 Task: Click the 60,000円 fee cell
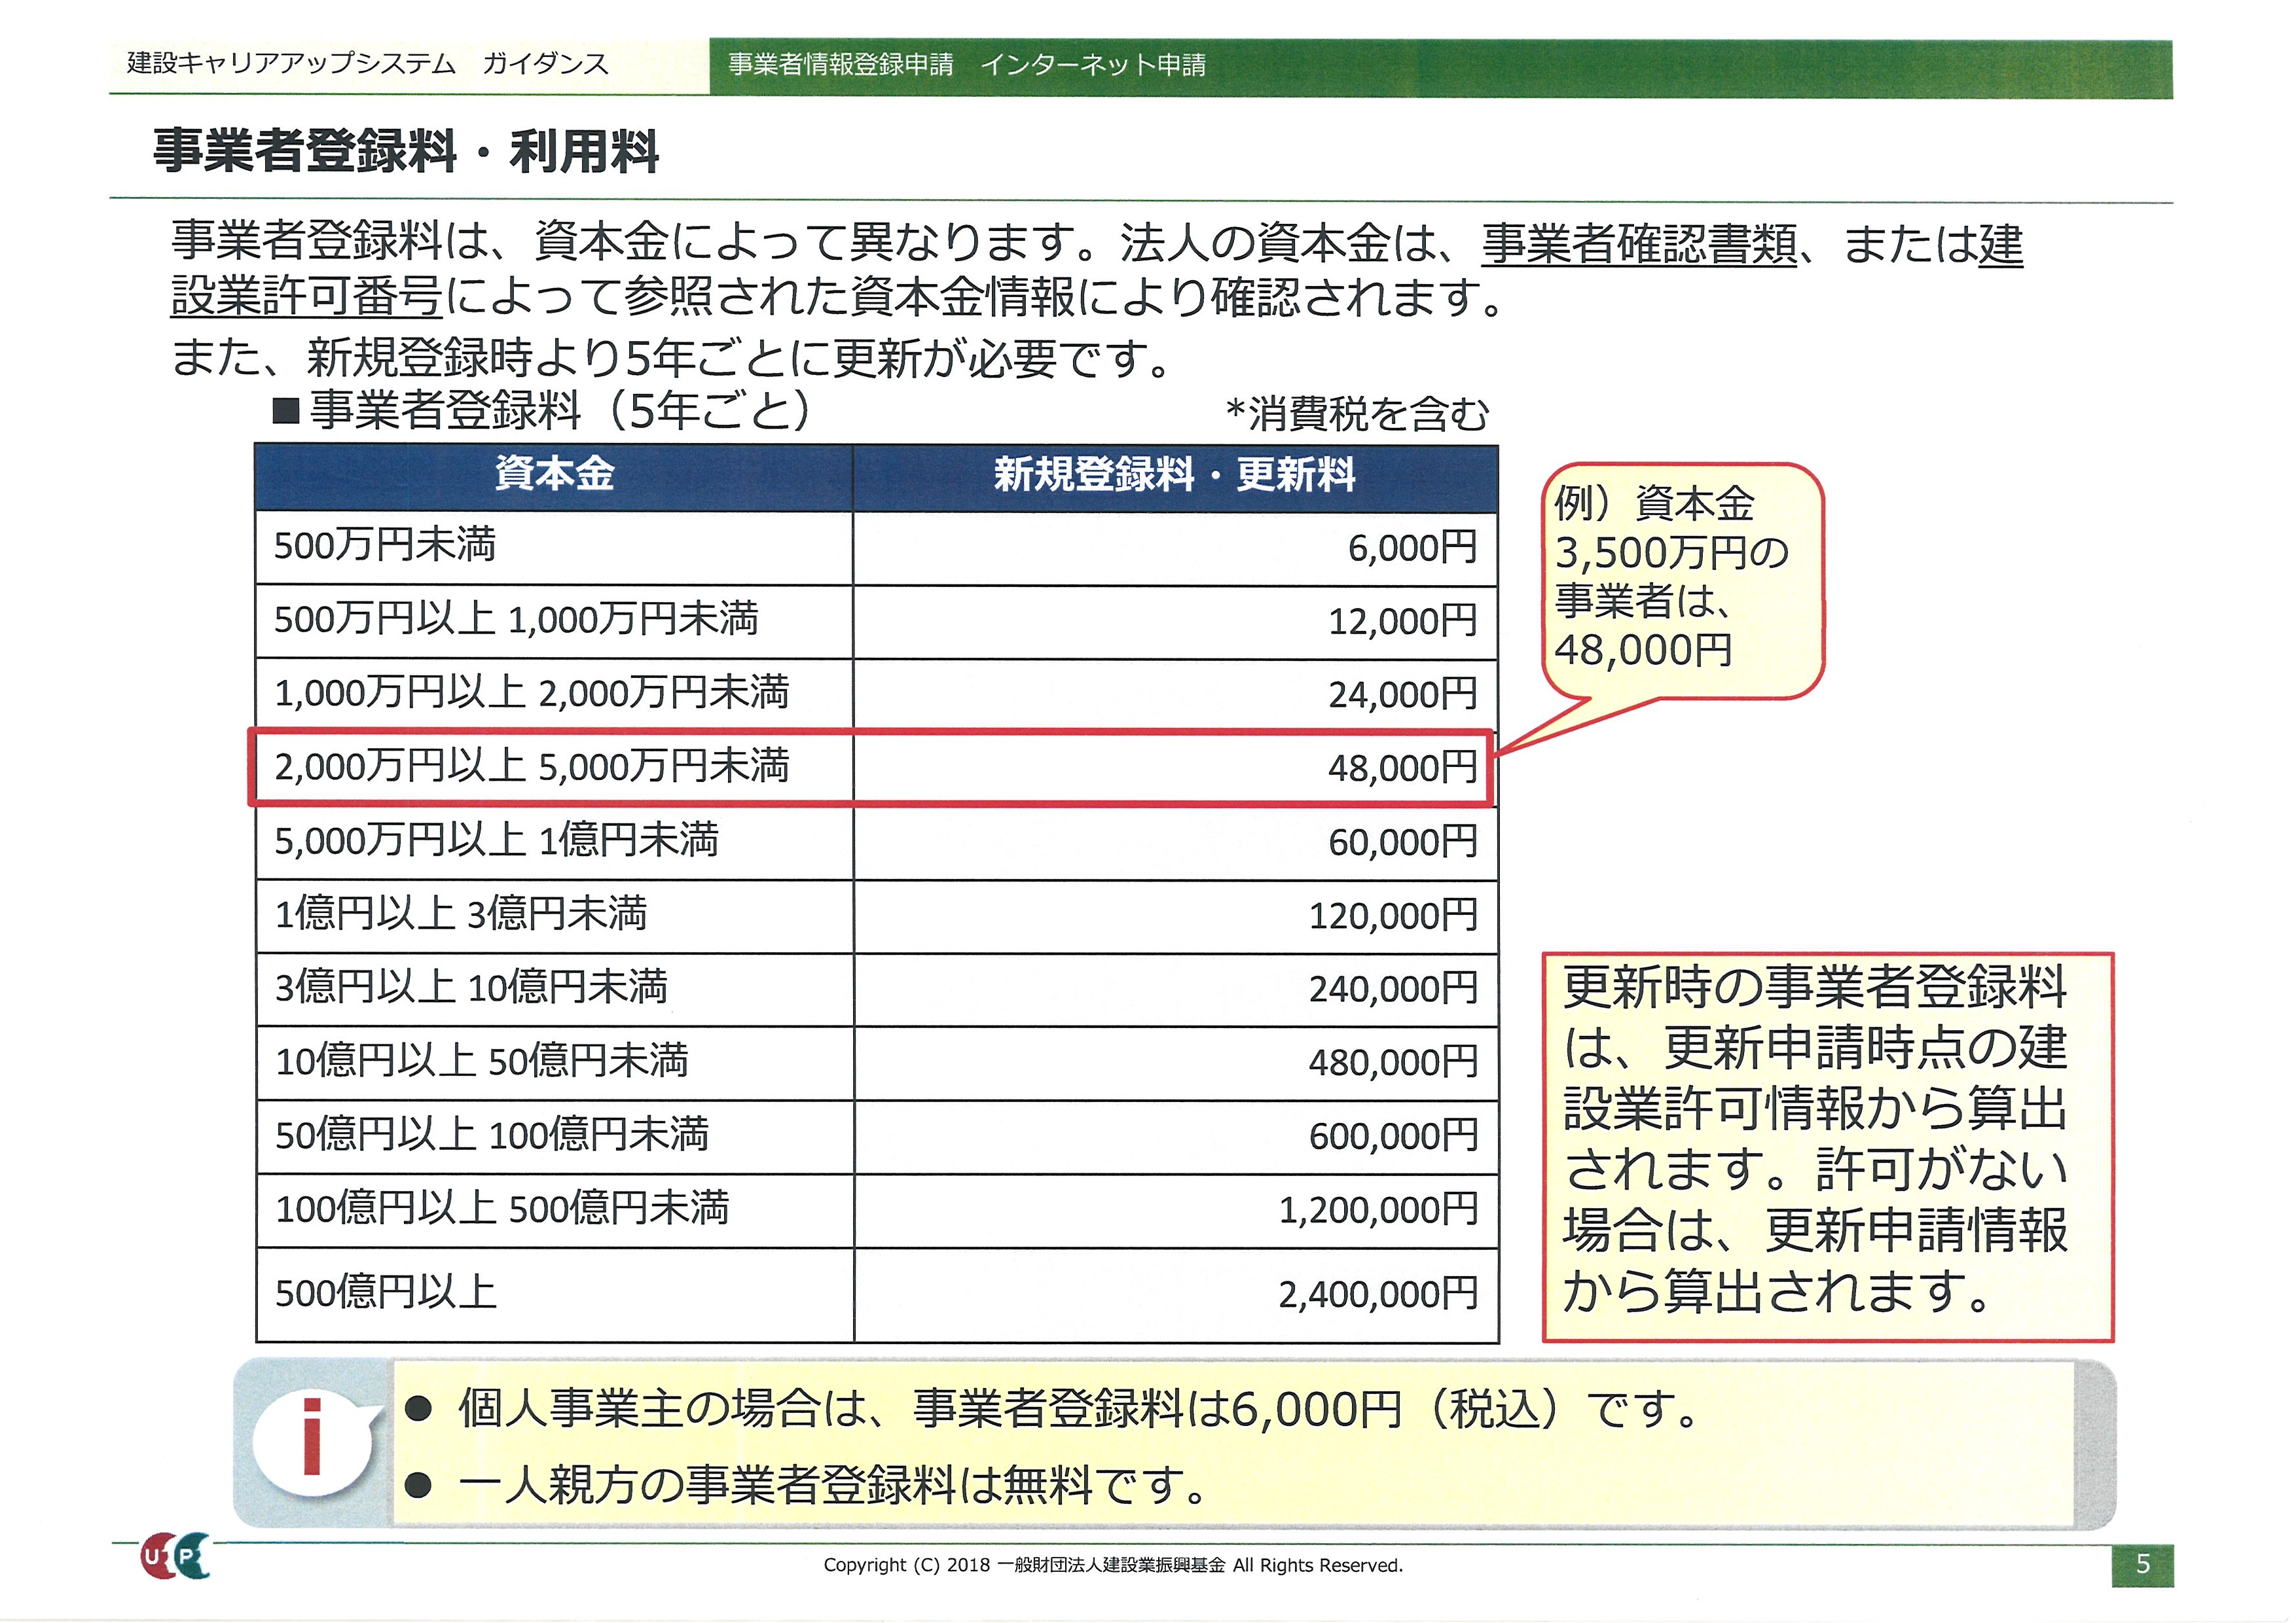tap(1175, 842)
